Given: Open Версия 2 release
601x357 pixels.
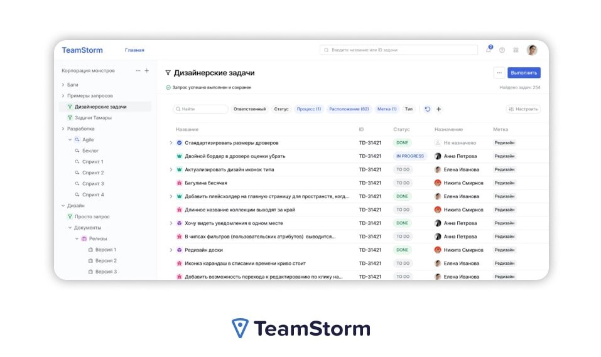Looking at the screenshot, I should click(x=106, y=260).
